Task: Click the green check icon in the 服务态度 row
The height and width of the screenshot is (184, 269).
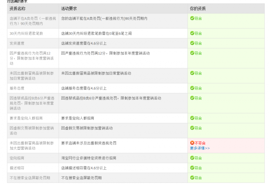Action: pos(192,88)
